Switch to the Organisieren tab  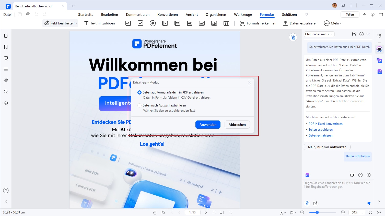pyautogui.click(x=216, y=15)
